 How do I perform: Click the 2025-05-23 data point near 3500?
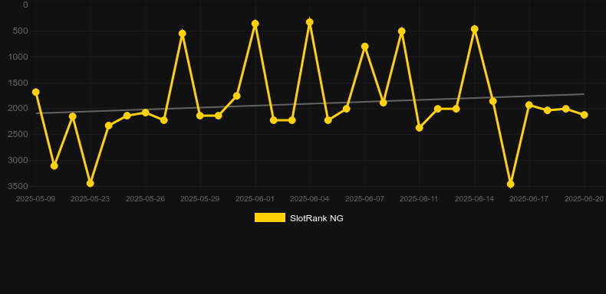[x=90, y=183]
